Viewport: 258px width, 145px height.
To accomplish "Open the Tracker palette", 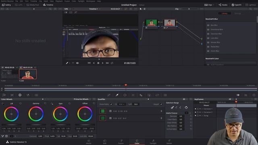I will coord(133,95).
